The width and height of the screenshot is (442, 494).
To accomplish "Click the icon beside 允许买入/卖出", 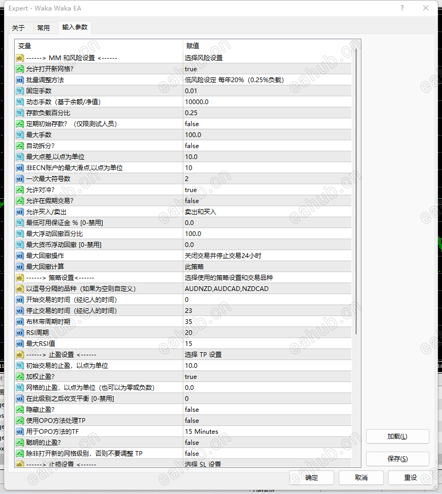I will pos(19,212).
